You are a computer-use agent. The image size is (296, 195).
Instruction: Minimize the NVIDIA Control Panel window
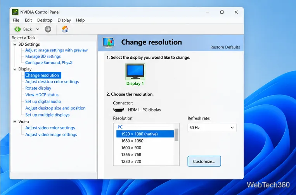[x=208, y=12]
